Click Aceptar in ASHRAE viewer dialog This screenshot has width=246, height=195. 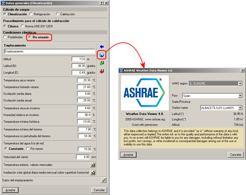coord(128,155)
